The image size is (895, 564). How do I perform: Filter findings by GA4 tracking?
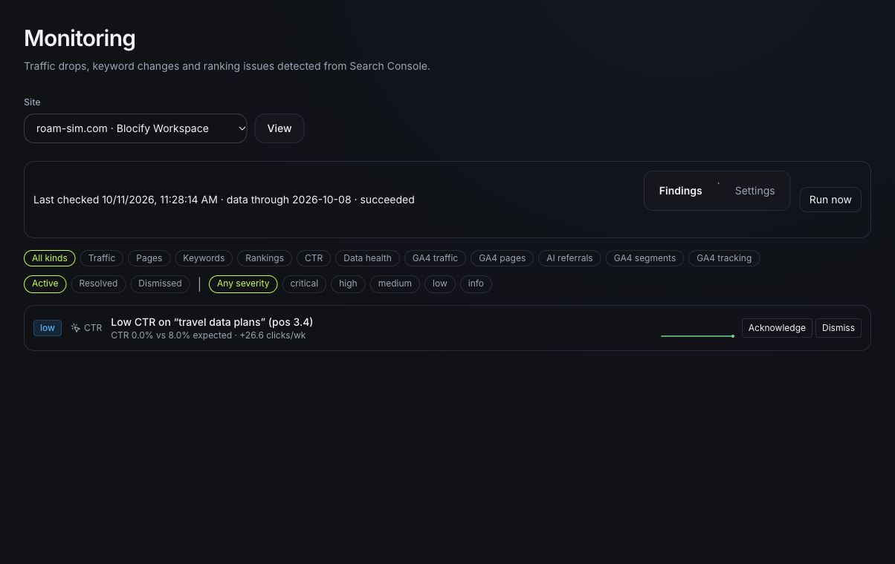[x=724, y=258]
